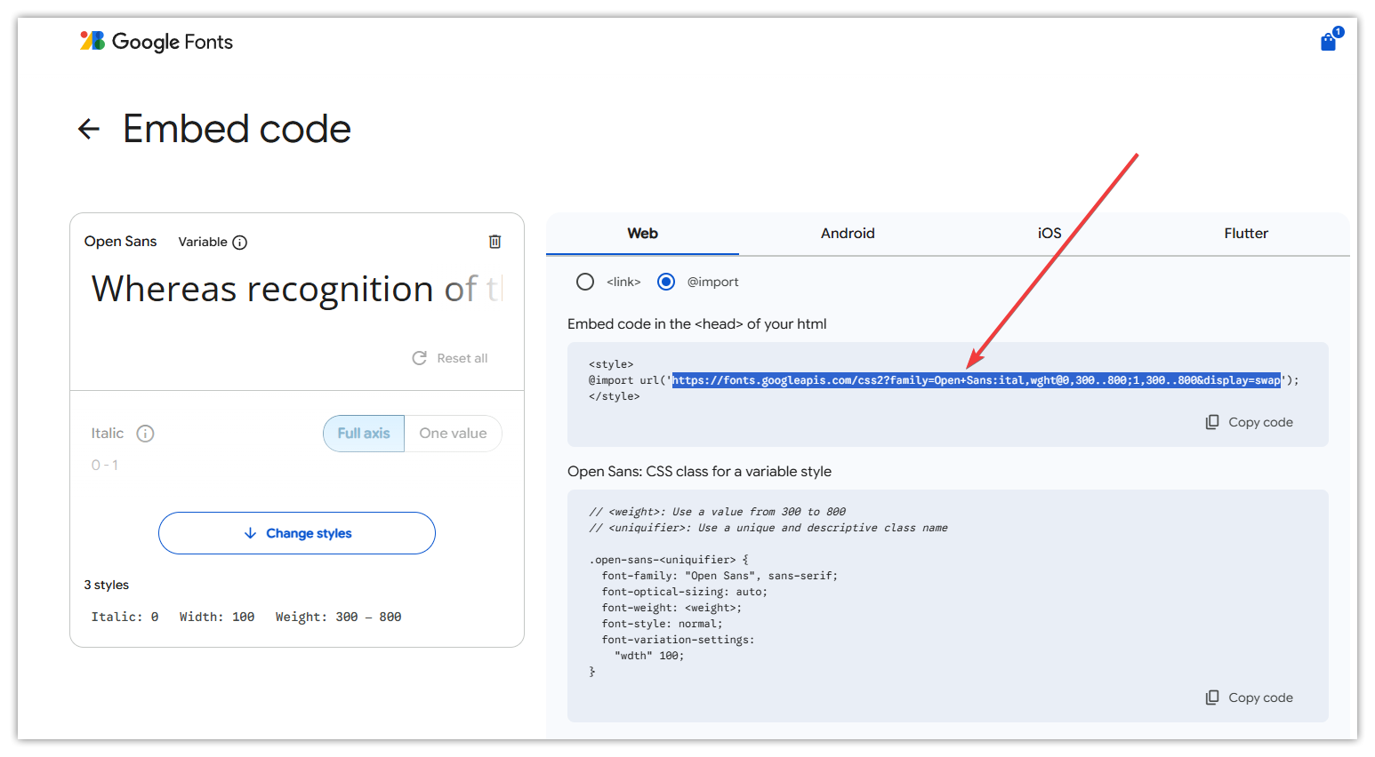Click the Italic axis info icon
This screenshot has width=1375, height=757.
145,434
